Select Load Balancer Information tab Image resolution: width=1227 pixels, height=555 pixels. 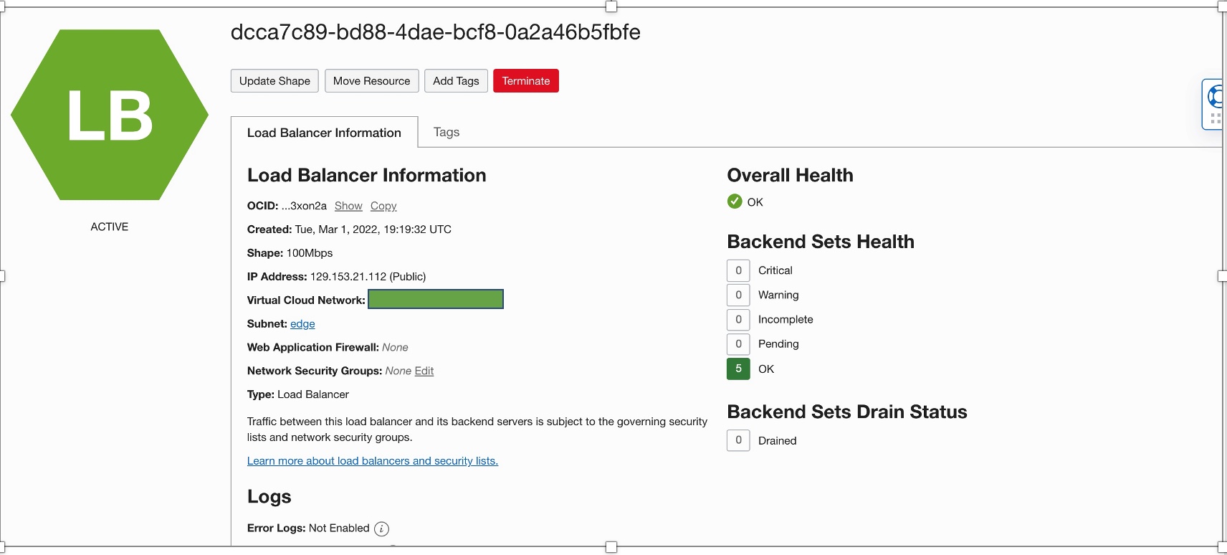click(324, 133)
